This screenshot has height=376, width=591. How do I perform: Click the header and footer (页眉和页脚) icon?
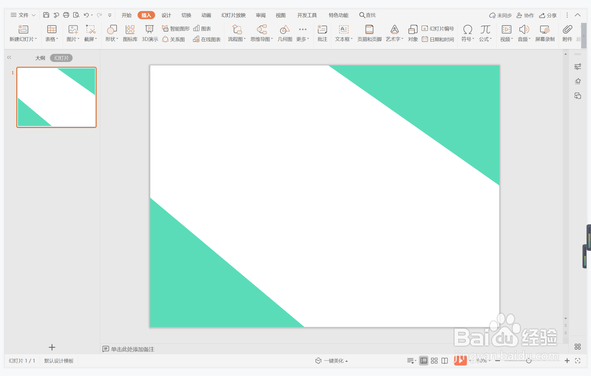pyautogui.click(x=369, y=30)
